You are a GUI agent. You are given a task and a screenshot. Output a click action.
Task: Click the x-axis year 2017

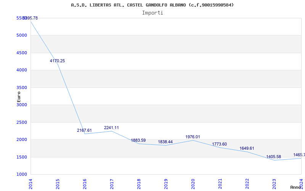coord(112,184)
